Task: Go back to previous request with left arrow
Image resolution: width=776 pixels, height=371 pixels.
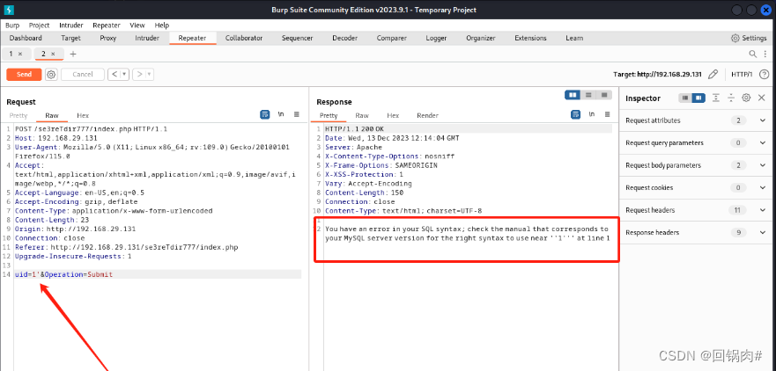Action: pos(114,75)
